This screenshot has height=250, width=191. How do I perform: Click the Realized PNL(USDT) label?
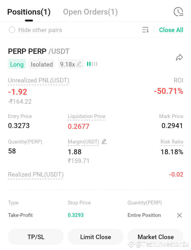36,175
